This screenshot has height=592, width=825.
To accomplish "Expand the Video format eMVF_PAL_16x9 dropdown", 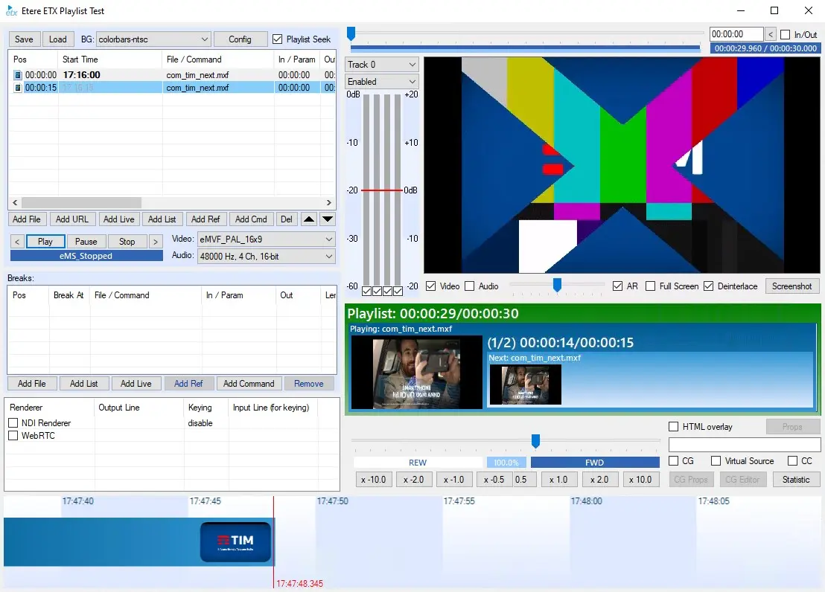I will coord(266,239).
